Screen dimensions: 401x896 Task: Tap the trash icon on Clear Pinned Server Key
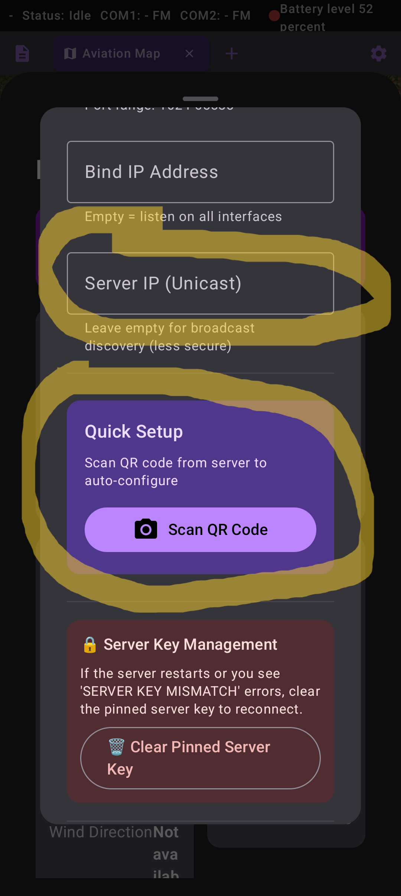(x=116, y=747)
